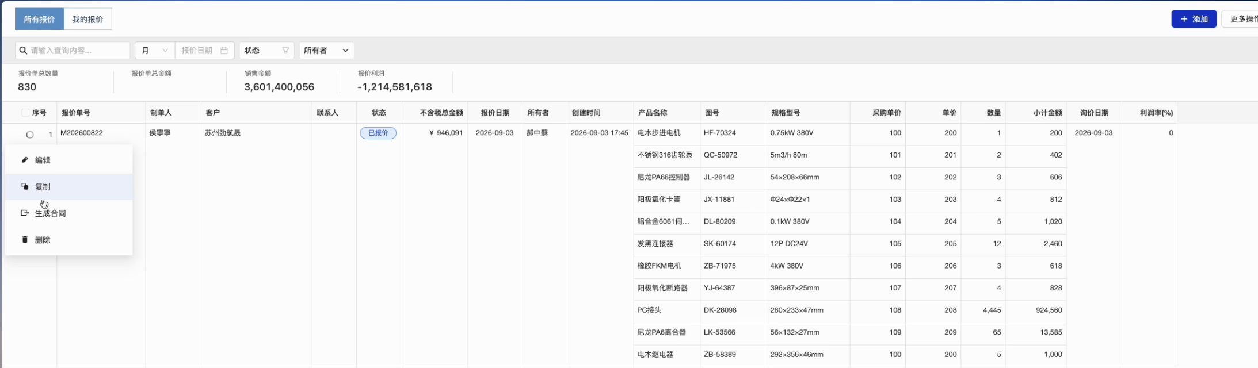This screenshot has width=1258, height=368.
Task: Click quotation profit -1,214,581,618
Action: coord(395,87)
